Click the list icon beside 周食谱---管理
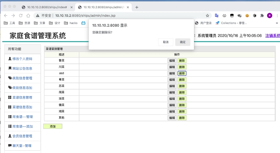280x153 pixels. pos(10,116)
